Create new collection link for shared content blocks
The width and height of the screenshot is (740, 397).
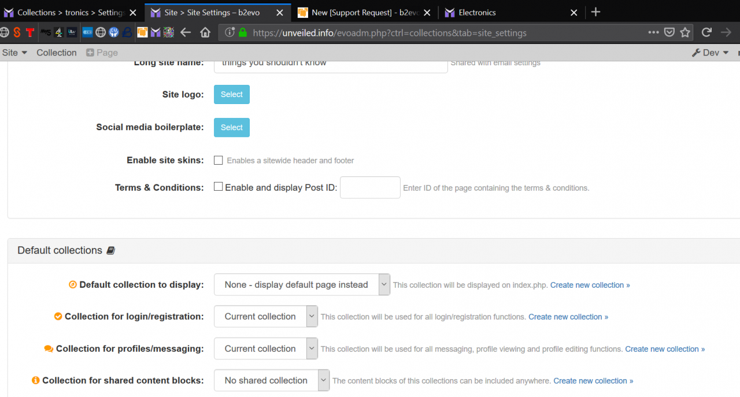[593, 381]
